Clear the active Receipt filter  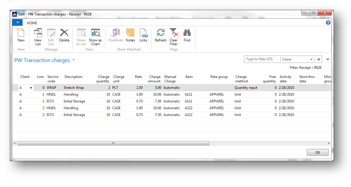click(174, 35)
